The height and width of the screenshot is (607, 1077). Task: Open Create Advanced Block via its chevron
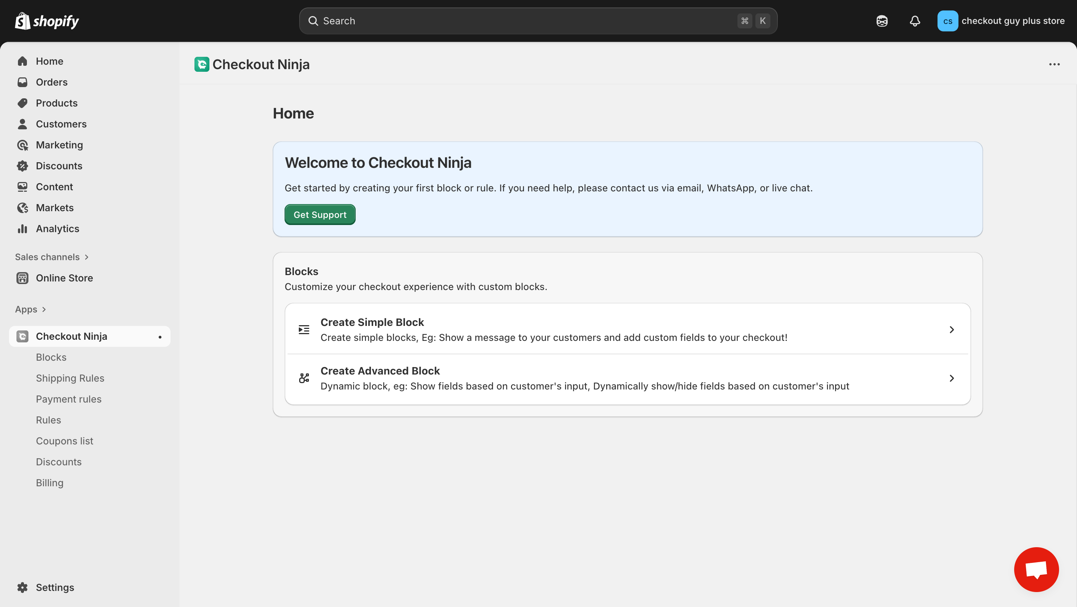952,378
